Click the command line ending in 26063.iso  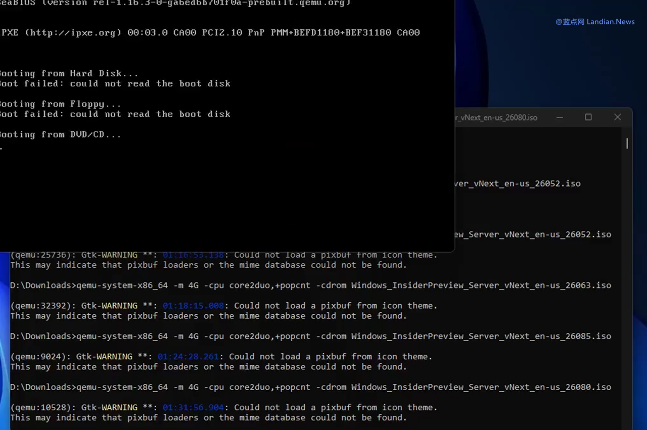pos(310,285)
